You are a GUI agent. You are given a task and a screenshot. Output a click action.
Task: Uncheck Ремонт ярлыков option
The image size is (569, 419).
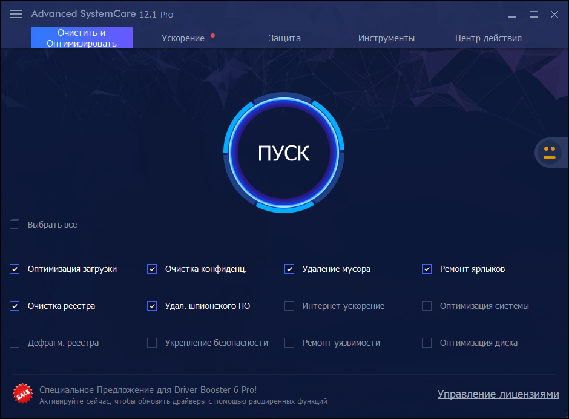pyautogui.click(x=427, y=269)
